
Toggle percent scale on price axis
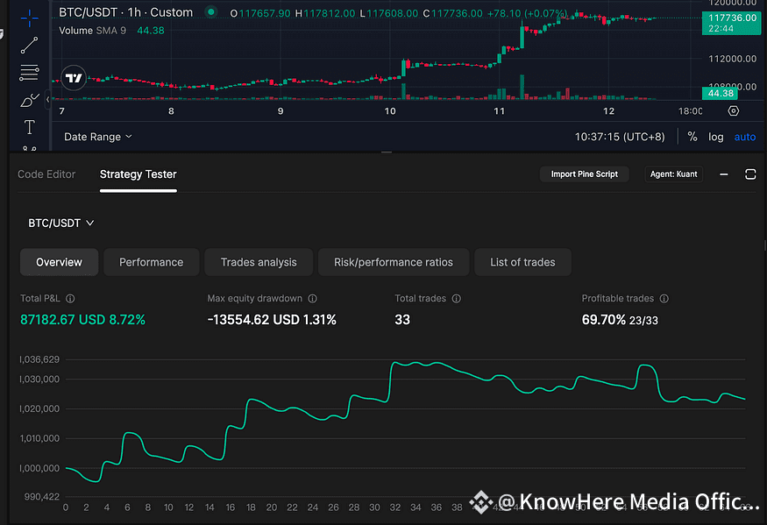692,137
